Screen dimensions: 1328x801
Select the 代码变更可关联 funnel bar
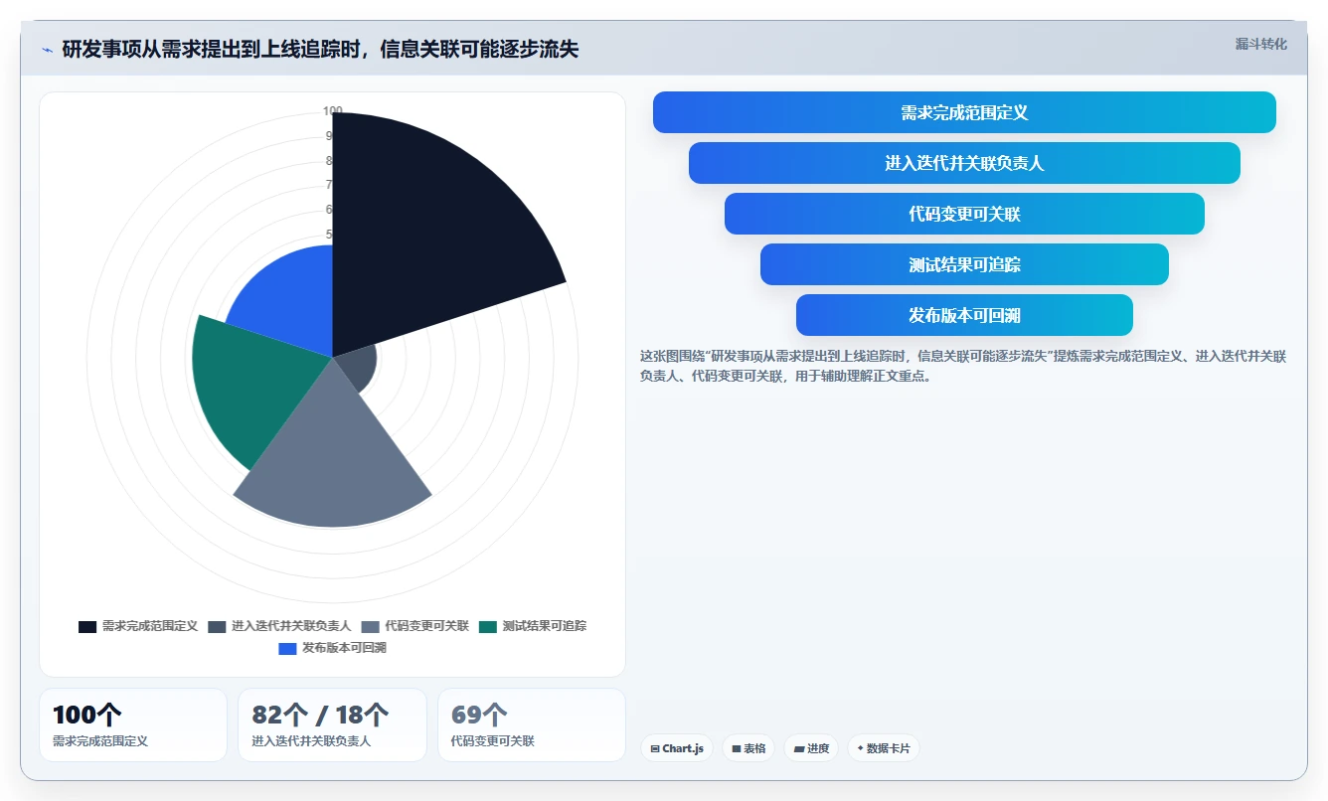[x=964, y=214]
